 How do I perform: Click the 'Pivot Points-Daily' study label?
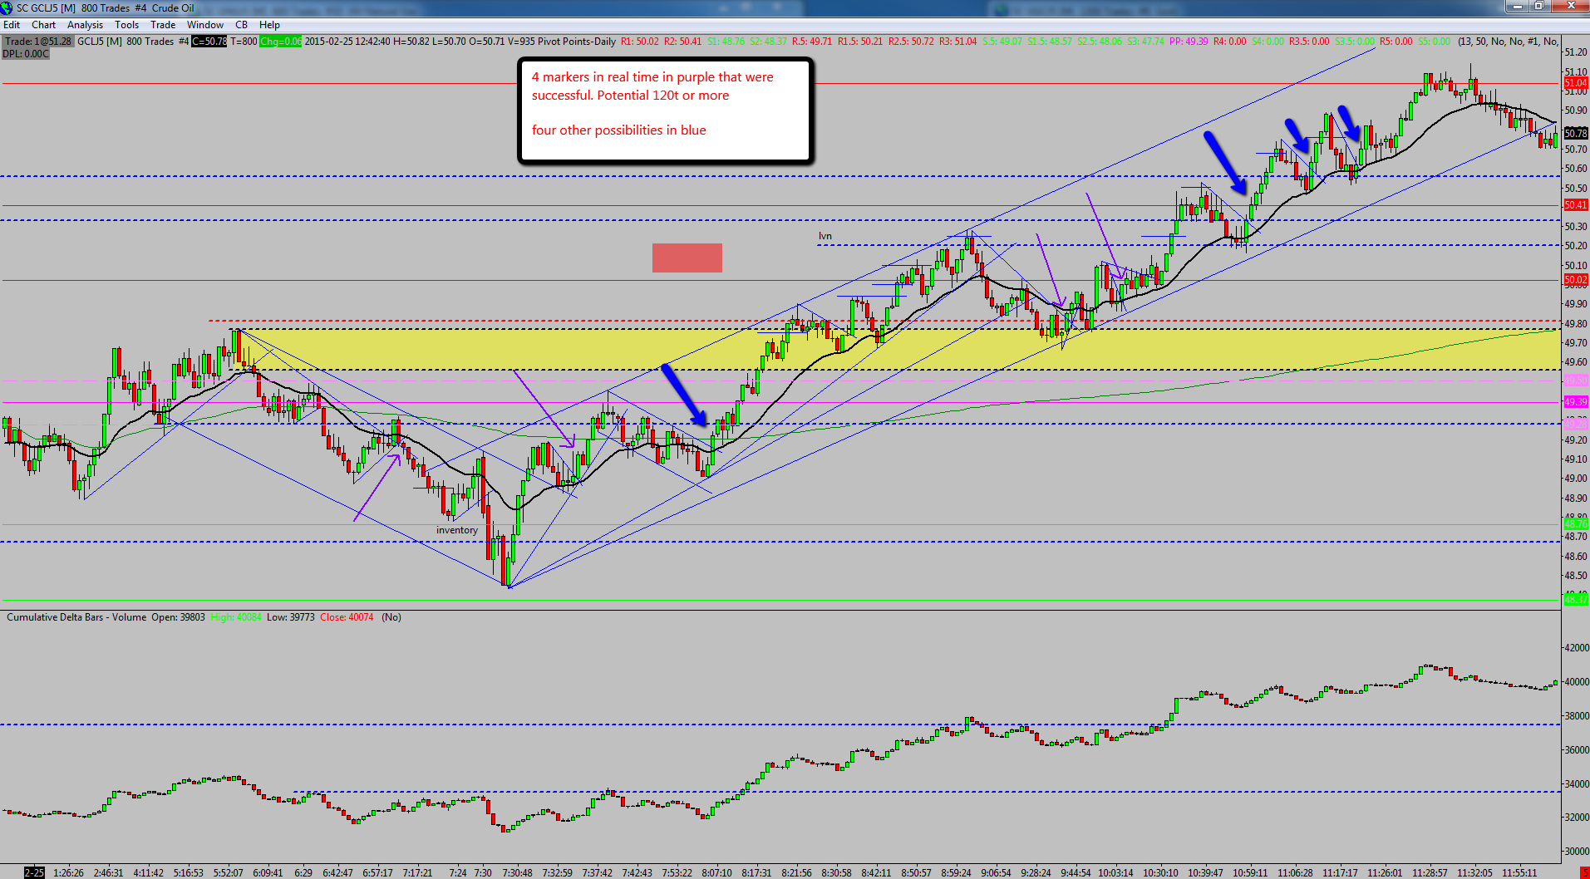click(577, 42)
